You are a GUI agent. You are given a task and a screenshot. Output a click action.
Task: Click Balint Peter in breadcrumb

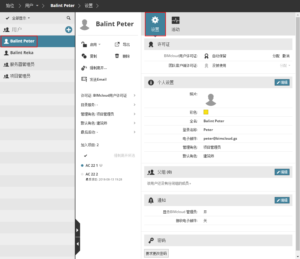point(63,6)
